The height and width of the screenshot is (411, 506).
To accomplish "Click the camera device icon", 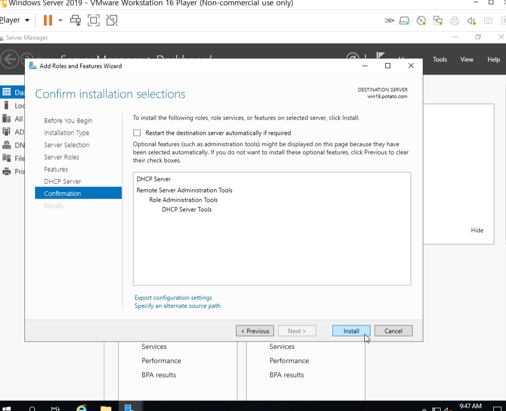I will [488, 21].
